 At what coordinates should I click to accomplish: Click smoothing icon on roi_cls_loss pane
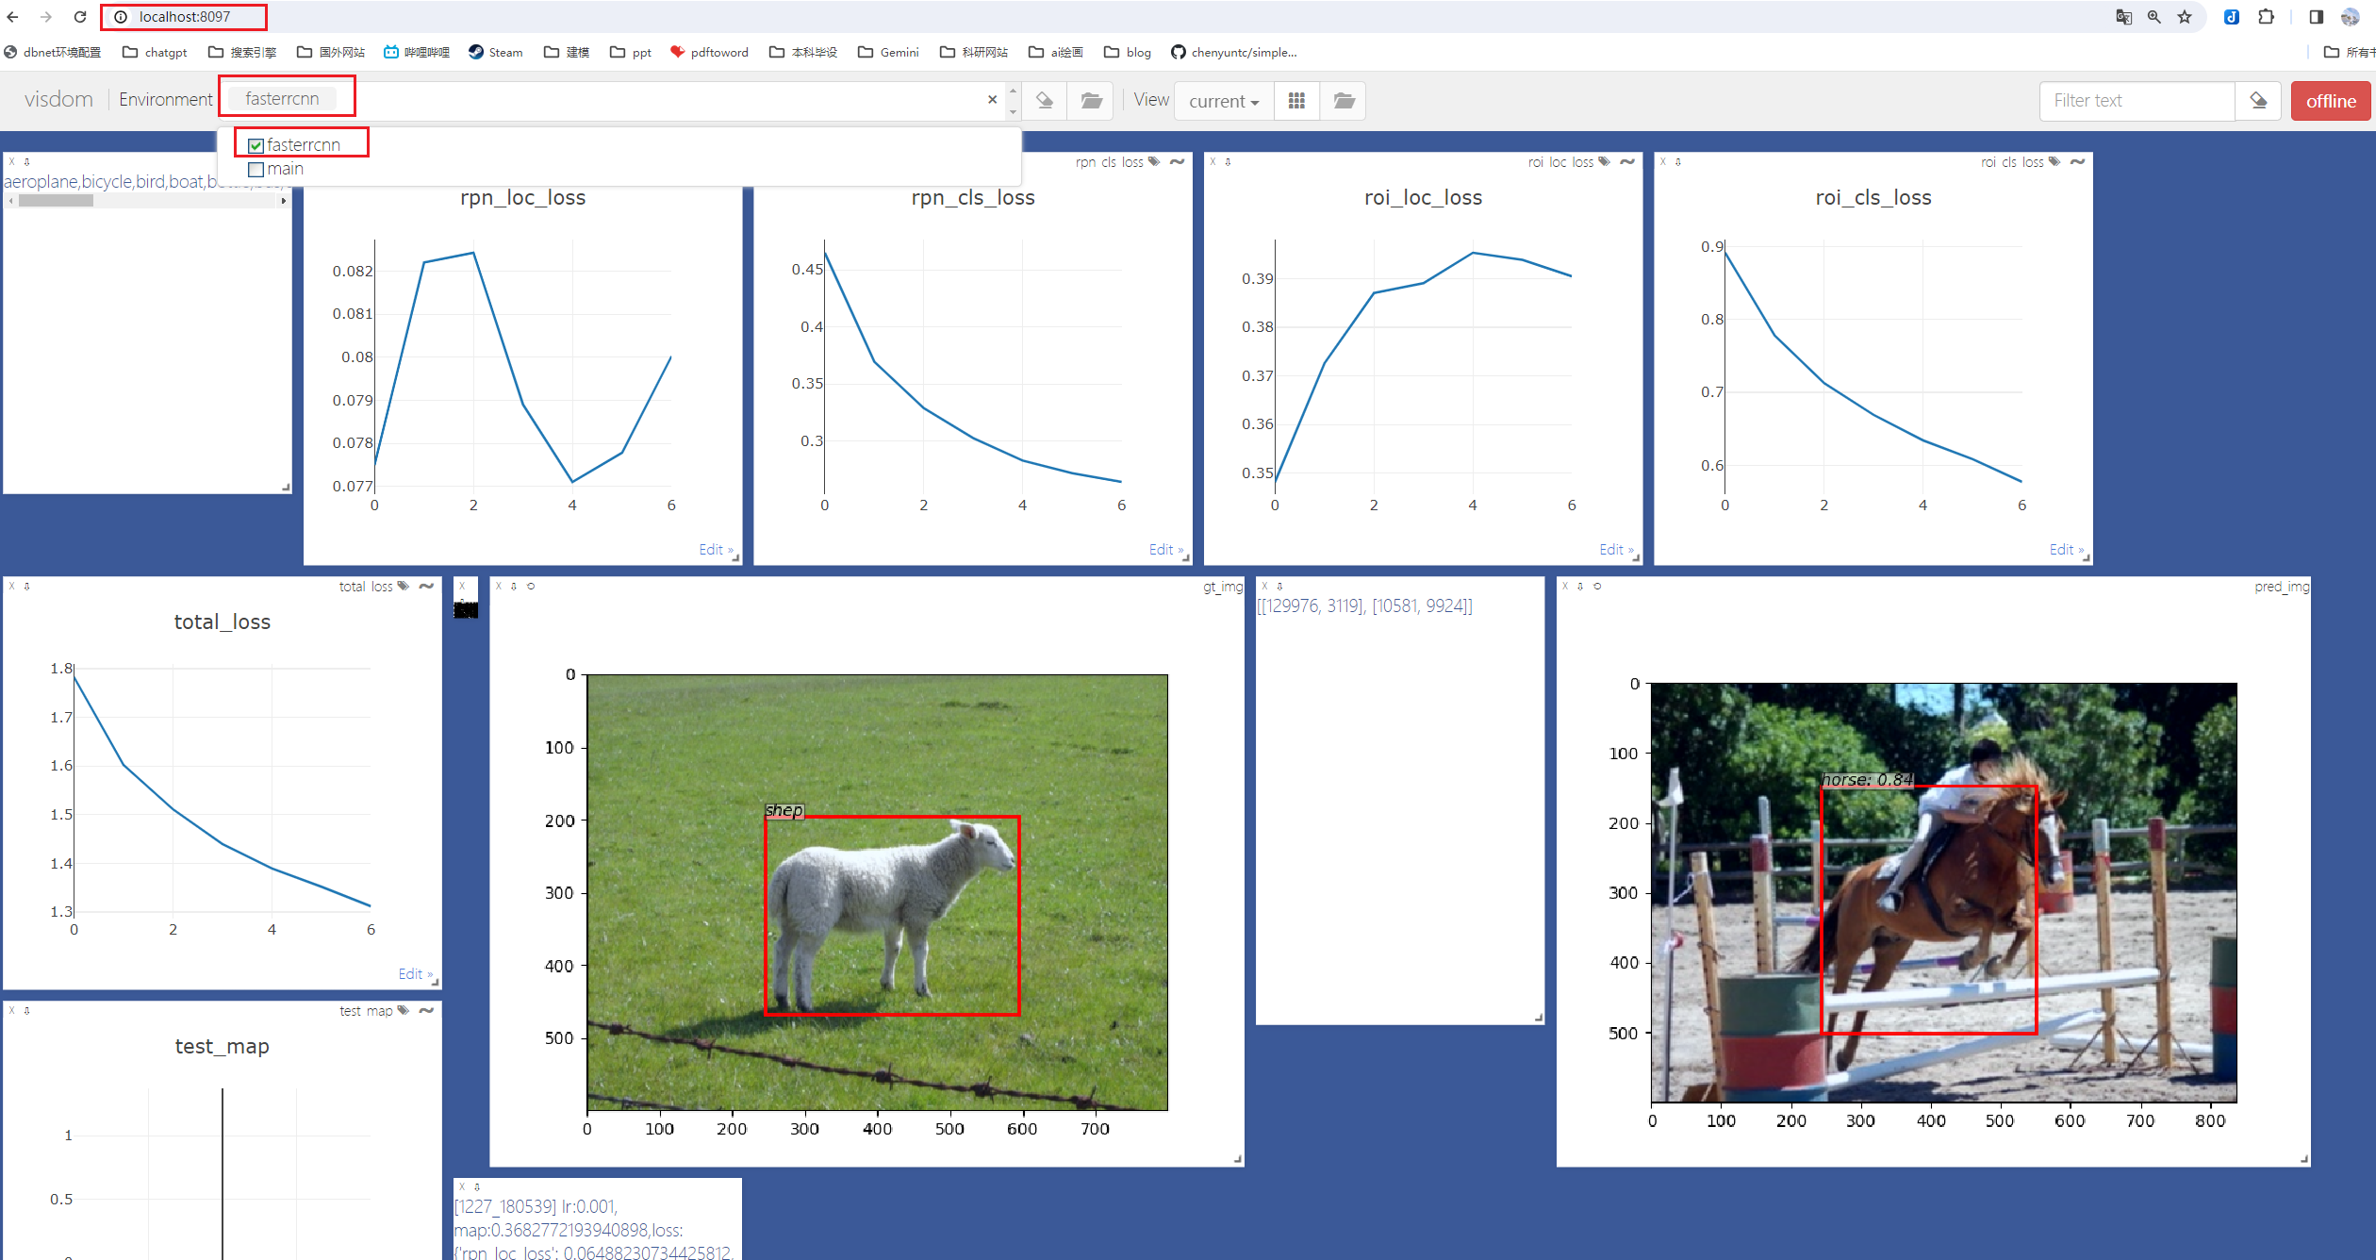point(2077,162)
